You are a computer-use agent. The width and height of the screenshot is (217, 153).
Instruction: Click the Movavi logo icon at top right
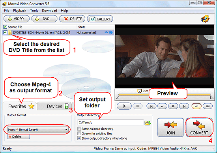coord(205,19)
